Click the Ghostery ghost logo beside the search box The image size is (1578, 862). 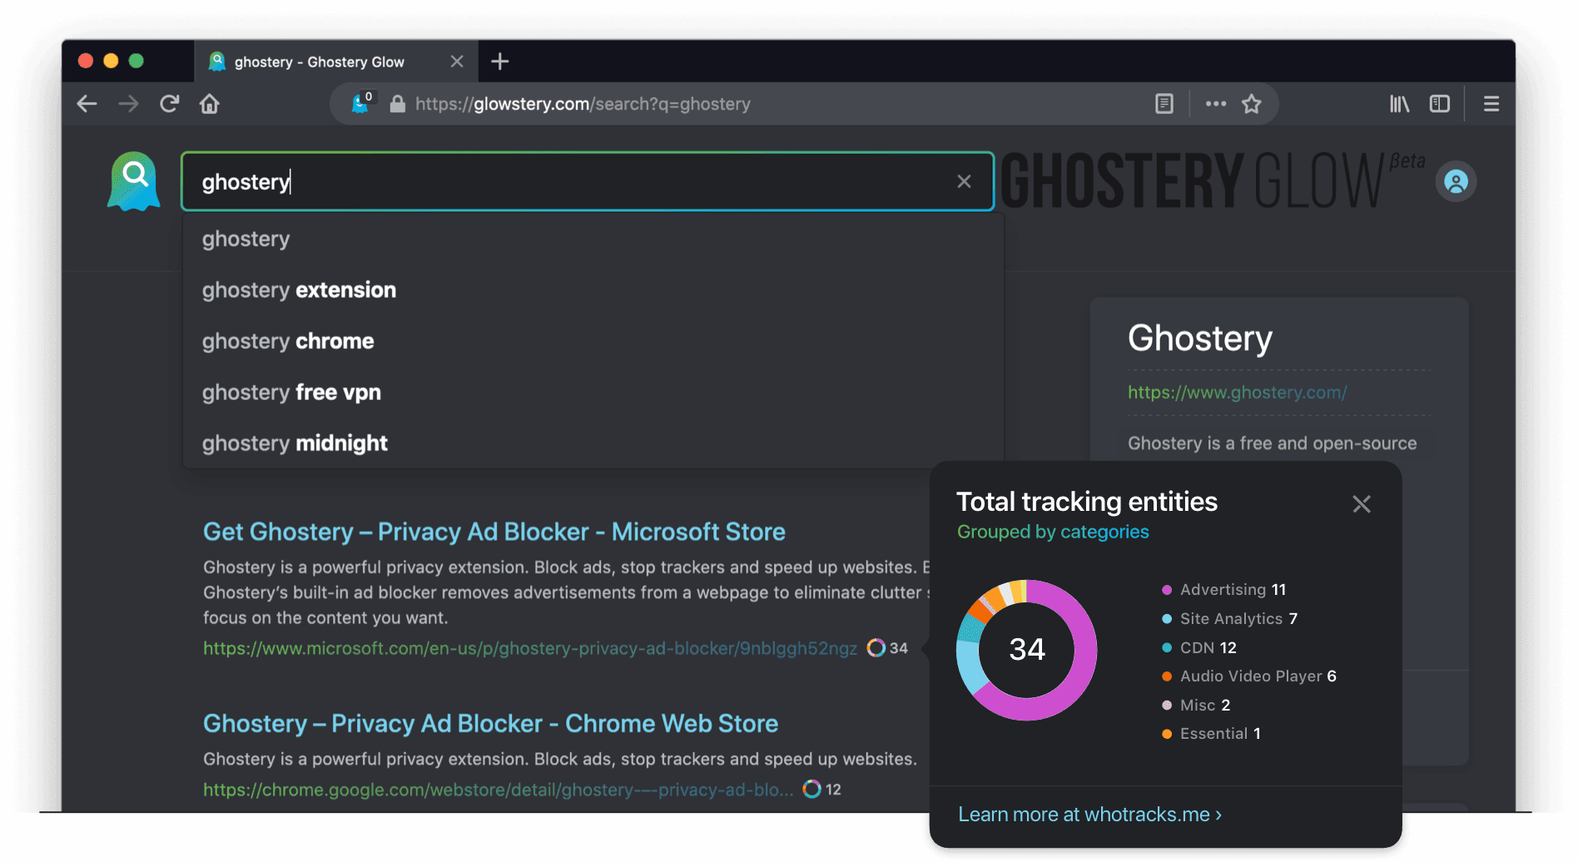tap(132, 181)
